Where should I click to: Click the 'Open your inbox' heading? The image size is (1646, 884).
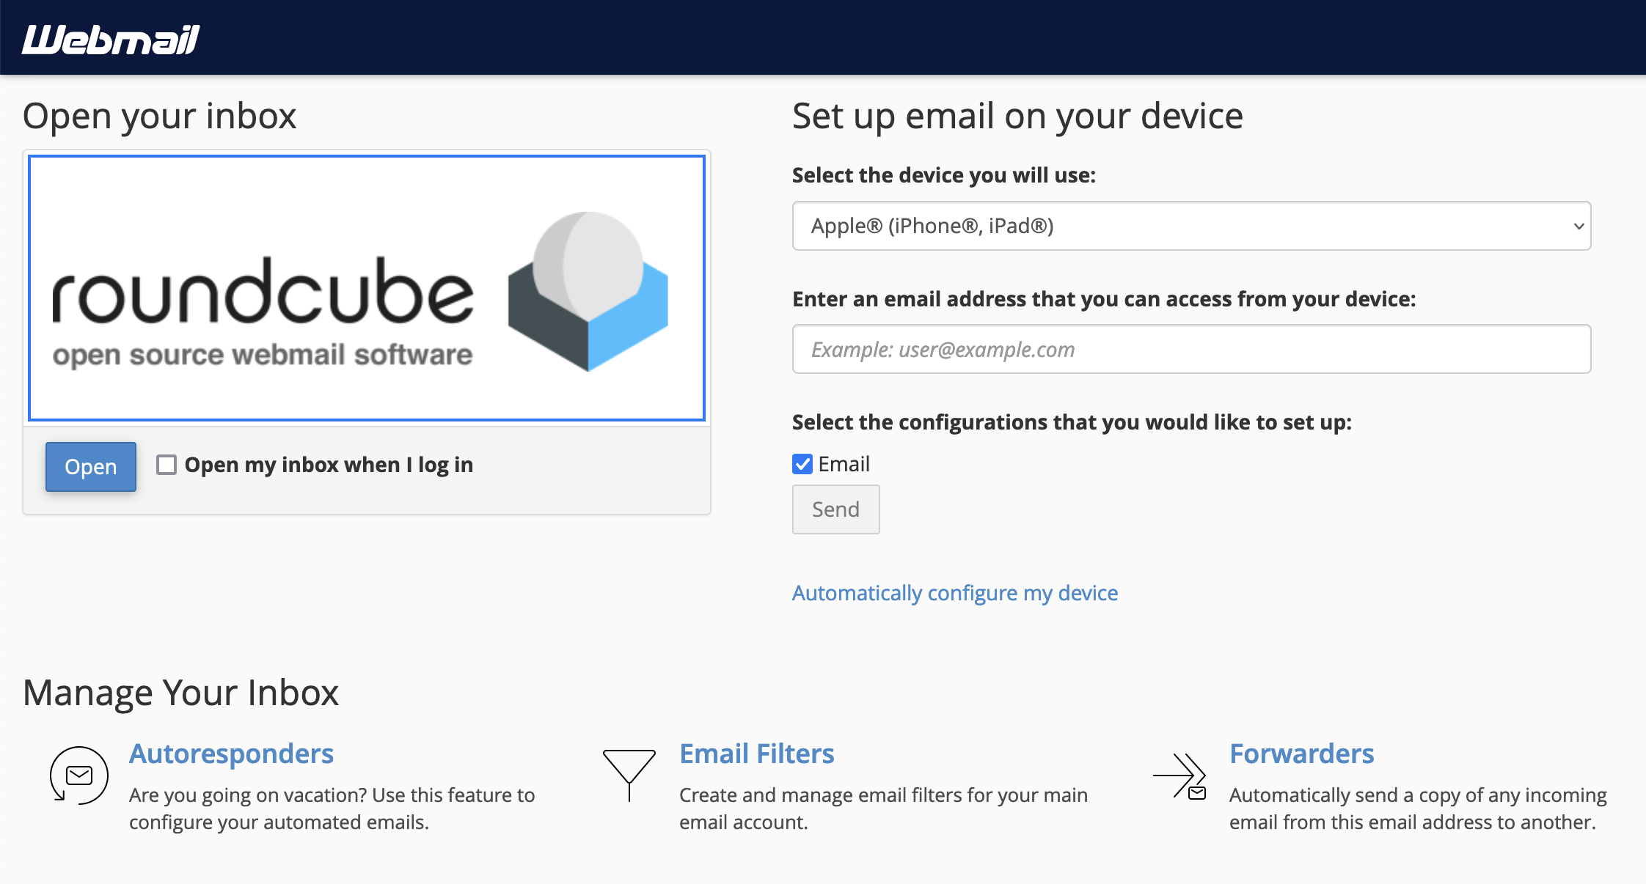click(159, 116)
